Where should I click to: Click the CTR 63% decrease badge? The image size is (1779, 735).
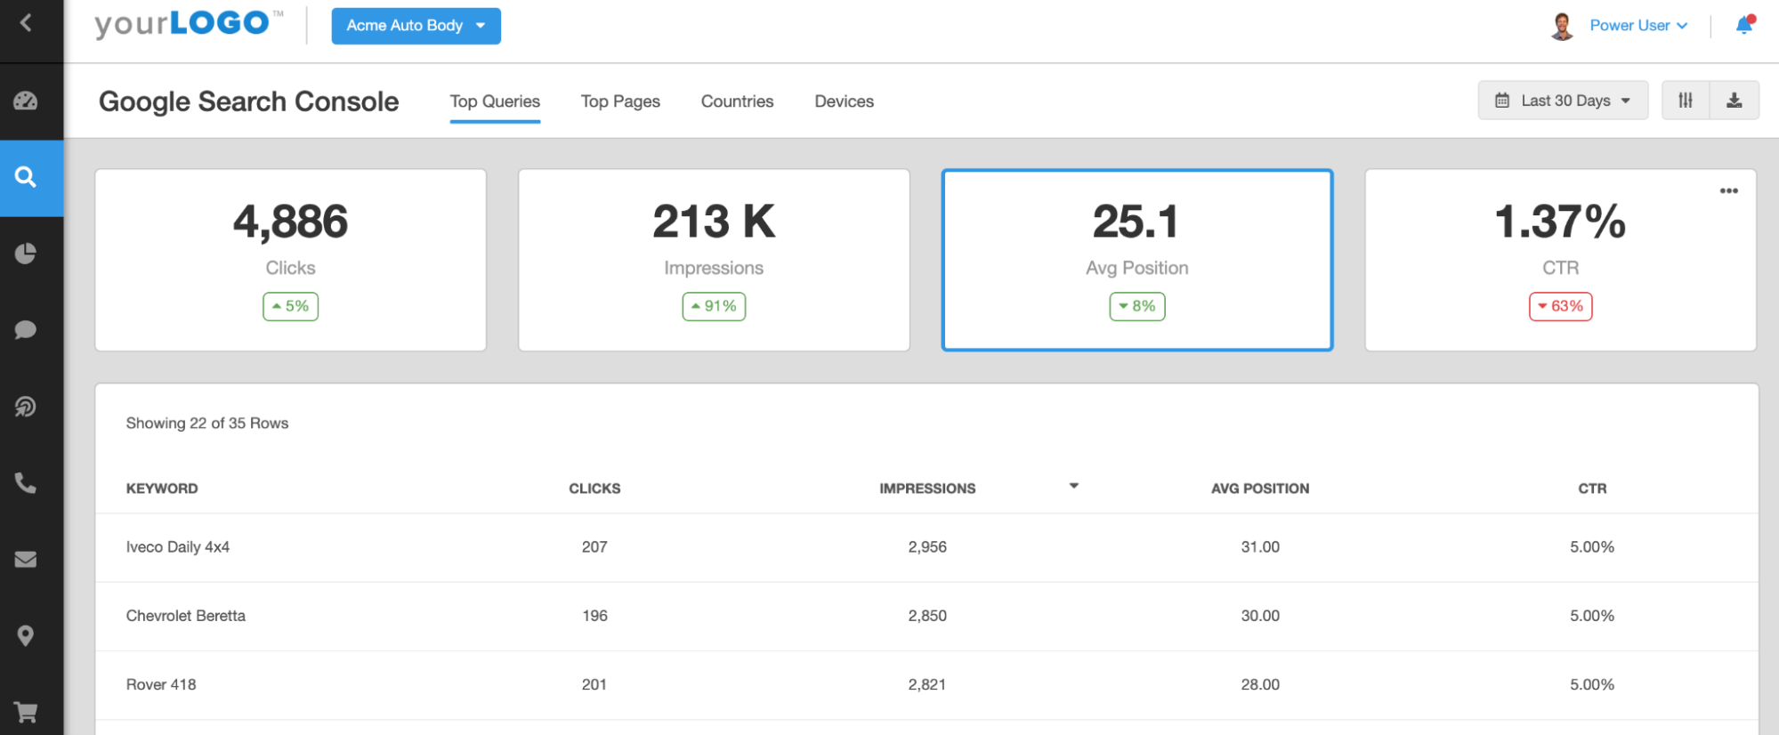(x=1561, y=306)
